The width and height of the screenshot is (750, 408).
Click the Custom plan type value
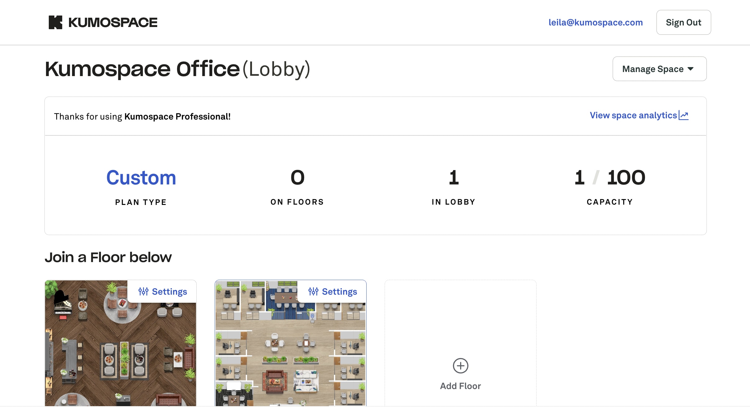coord(141,178)
